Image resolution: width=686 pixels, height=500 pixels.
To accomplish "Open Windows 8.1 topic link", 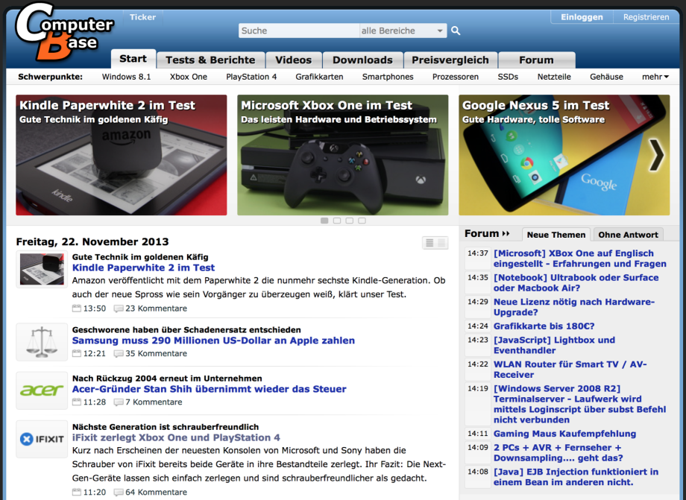I will click(127, 77).
